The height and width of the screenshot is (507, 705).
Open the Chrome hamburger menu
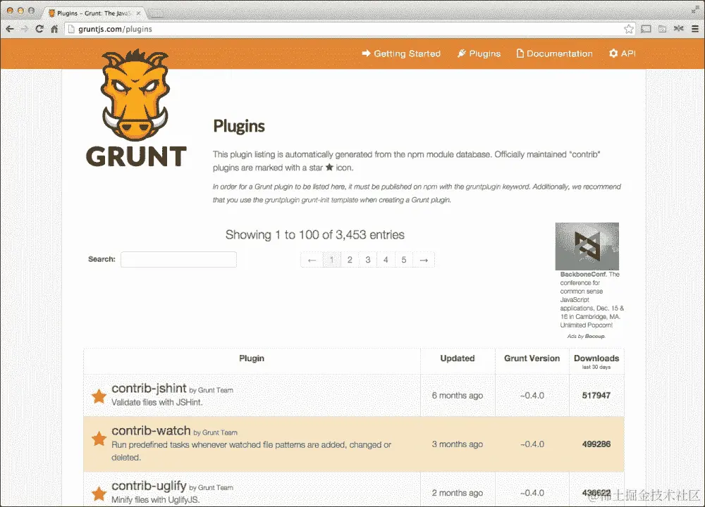point(695,29)
